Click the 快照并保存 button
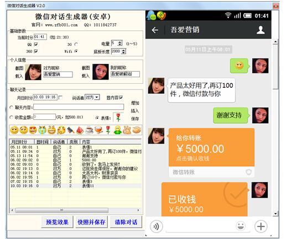Screen dimensions: 287x239 [x=91, y=222]
